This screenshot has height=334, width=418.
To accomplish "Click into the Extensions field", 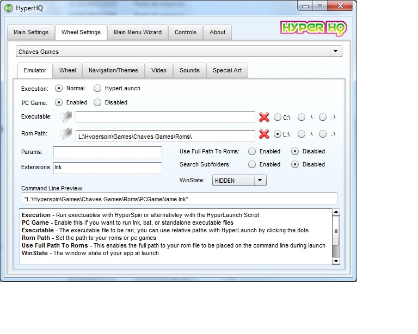I will 108,168.
